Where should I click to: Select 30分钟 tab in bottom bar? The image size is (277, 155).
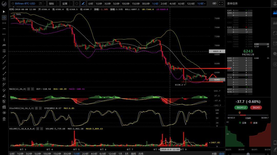pyautogui.click(x=67, y=153)
